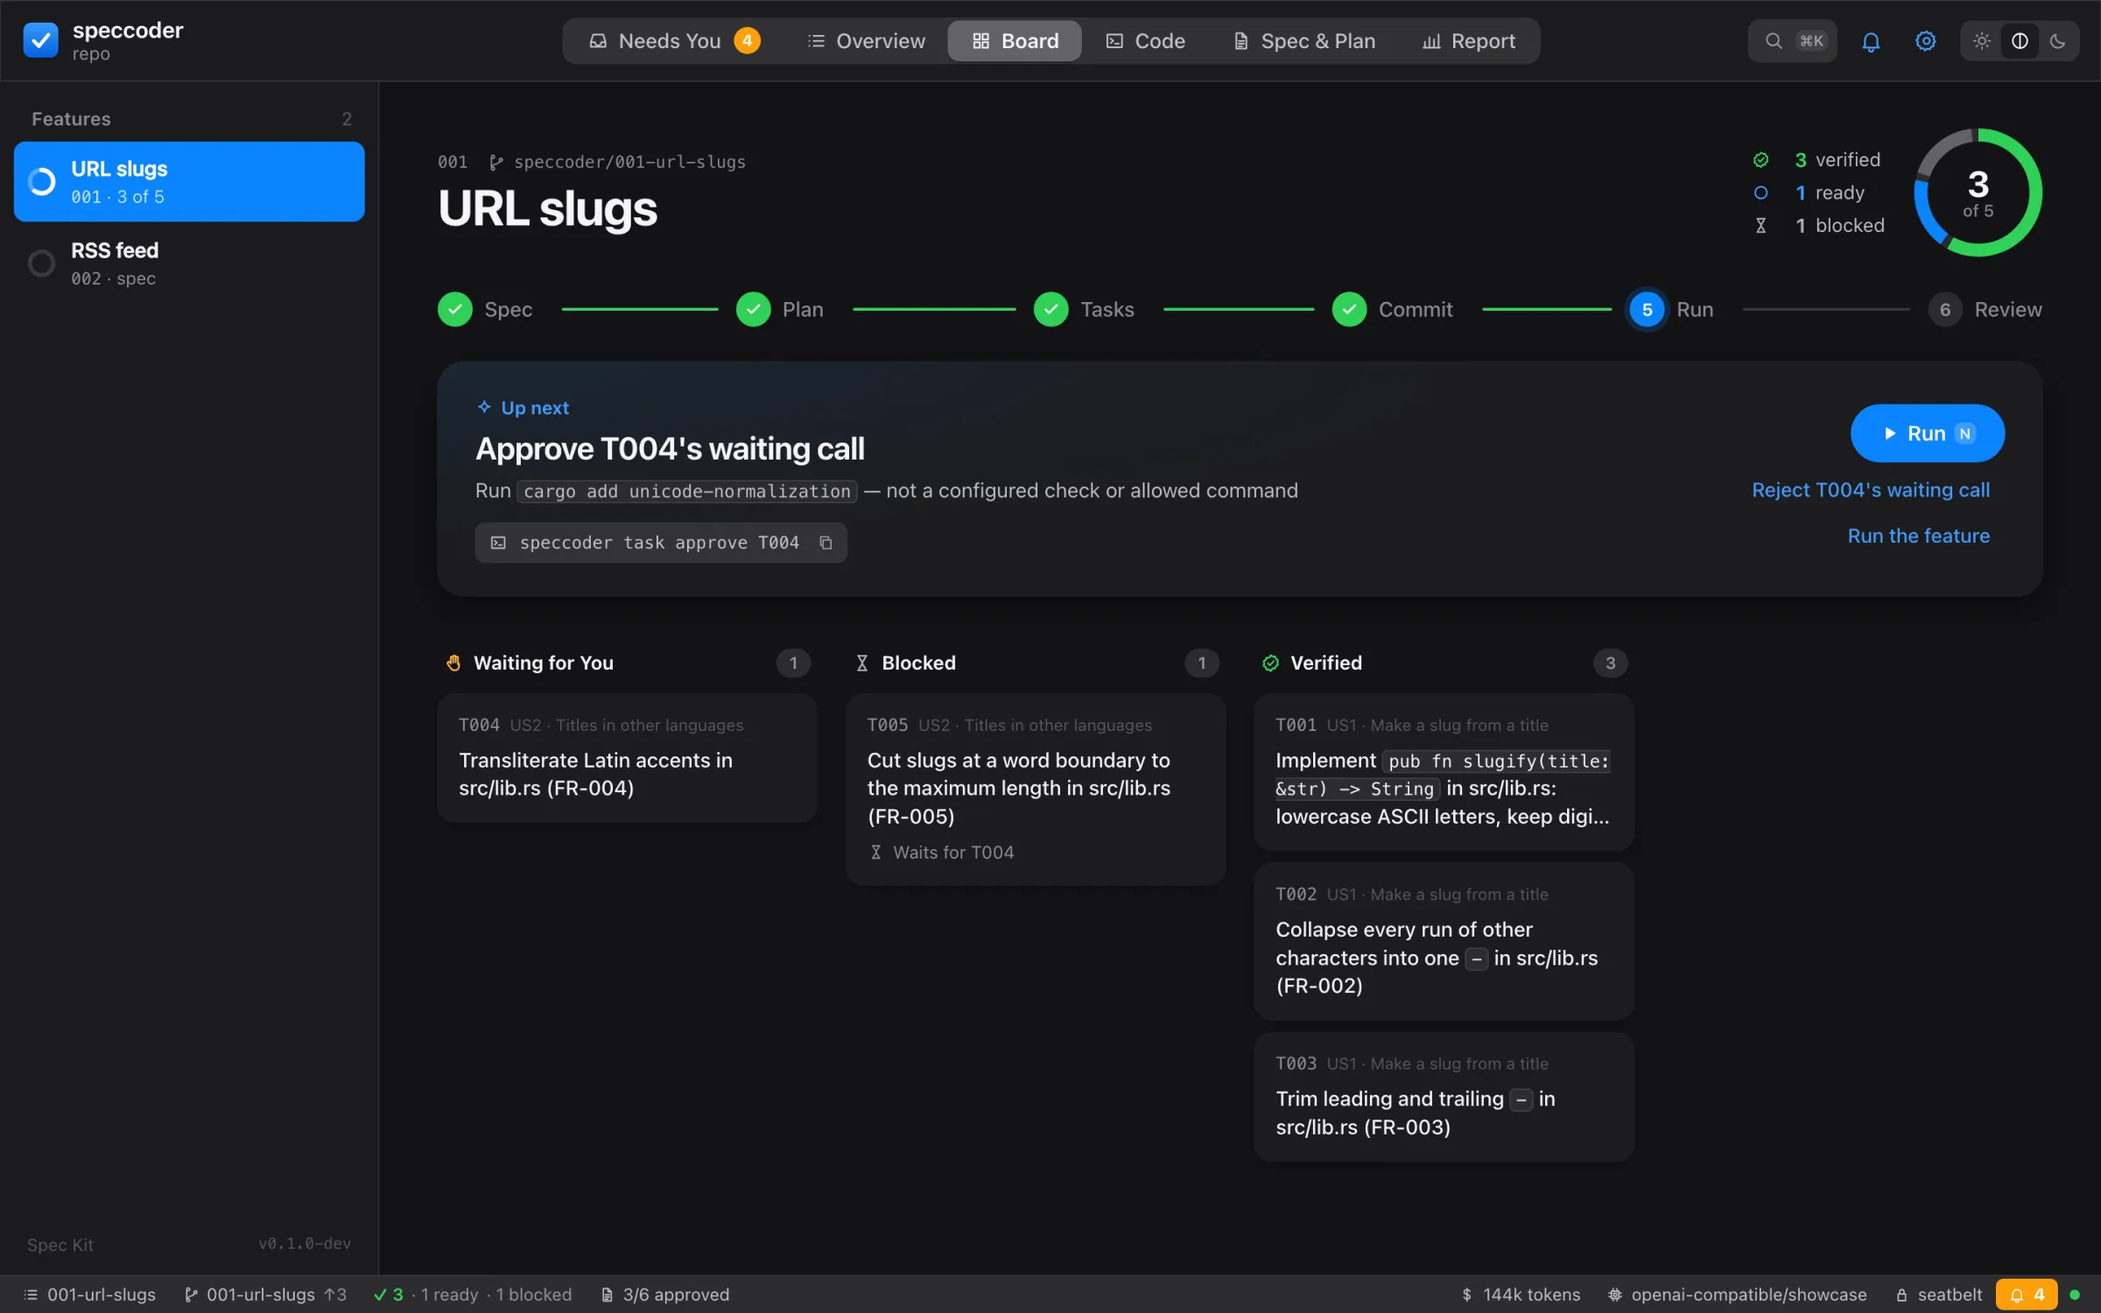Click the Tasks completed step
Viewport: 2101px width, 1313px height.
(1084, 310)
